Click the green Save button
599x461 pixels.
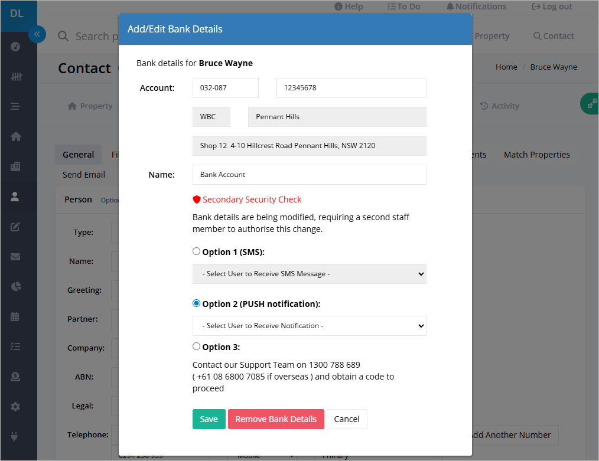click(x=209, y=419)
